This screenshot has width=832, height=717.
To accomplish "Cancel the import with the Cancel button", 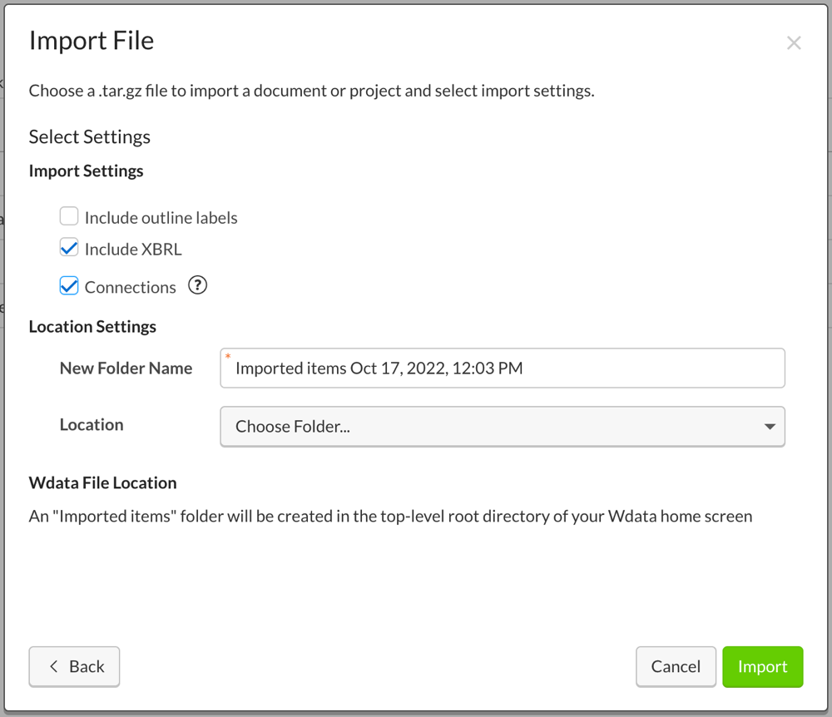I will pyautogui.click(x=676, y=666).
